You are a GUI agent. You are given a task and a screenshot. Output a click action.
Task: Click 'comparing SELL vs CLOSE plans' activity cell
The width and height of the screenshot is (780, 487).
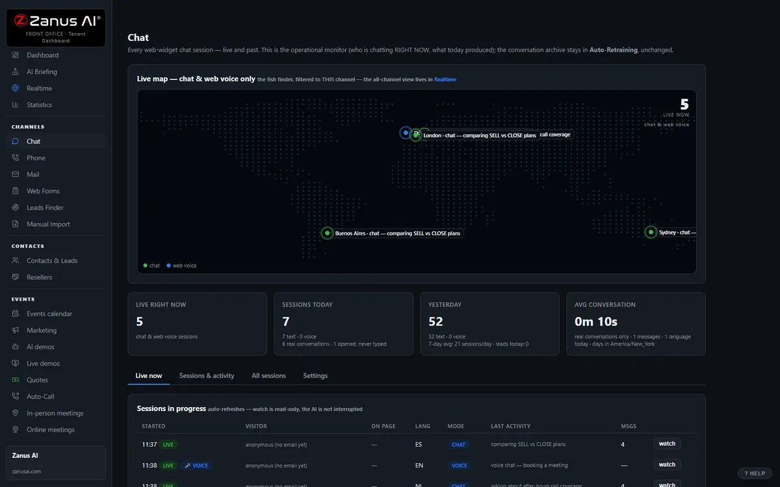coord(528,445)
